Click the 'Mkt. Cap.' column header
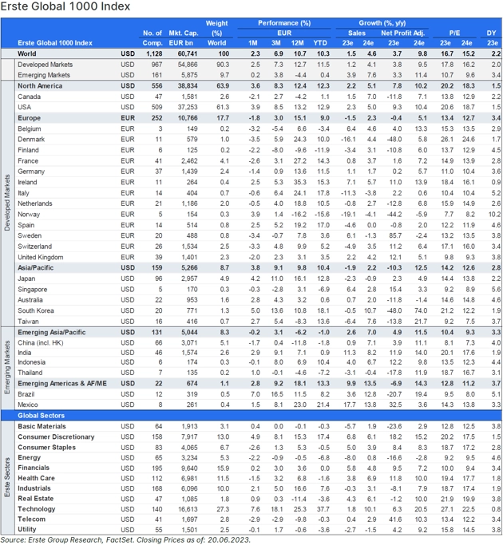Screen dimensions: 503x545 [x=184, y=33]
